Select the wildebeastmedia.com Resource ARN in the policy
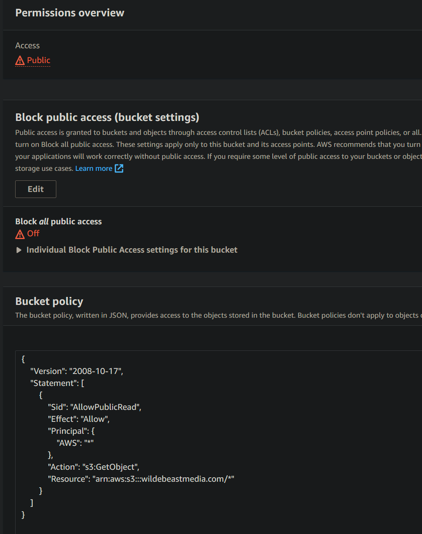Image resolution: width=422 pixels, height=534 pixels. (141, 479)
